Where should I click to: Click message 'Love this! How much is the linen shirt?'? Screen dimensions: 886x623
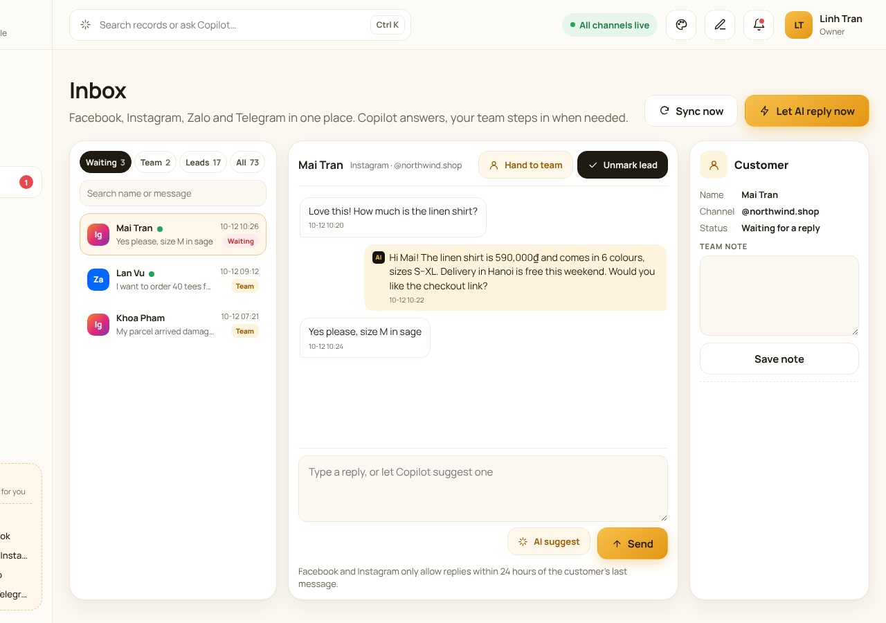click(393, 217)
